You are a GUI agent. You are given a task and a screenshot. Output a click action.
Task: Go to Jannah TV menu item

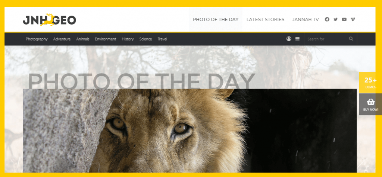pyautogui.click(x=306, y=19)
